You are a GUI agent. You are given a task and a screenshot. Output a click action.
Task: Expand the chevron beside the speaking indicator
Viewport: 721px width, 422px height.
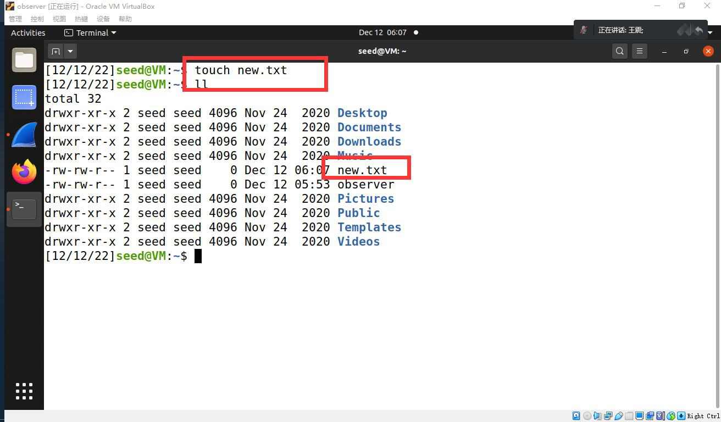coord(710,31)
